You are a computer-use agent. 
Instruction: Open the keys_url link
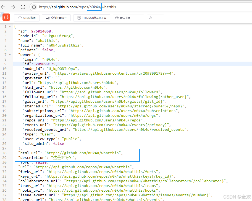pos(109,176)
